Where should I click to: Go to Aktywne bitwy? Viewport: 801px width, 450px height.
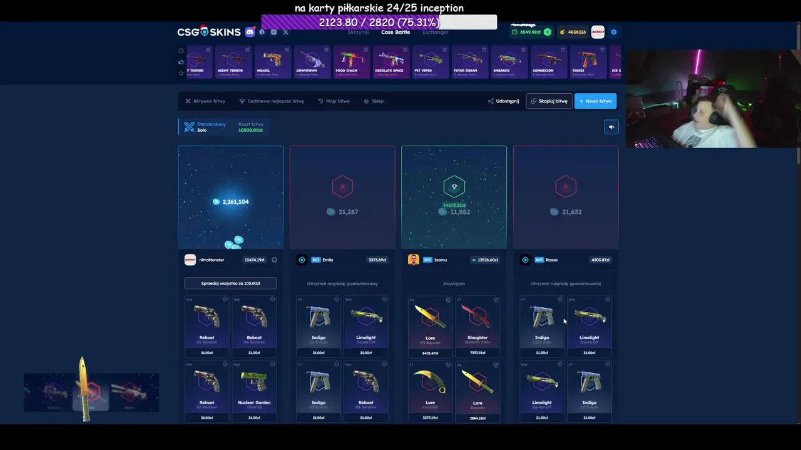click(205, 101)
